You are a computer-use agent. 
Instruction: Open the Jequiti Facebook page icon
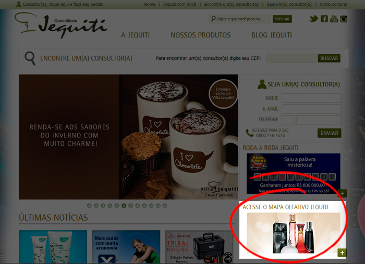pos(324,19)
